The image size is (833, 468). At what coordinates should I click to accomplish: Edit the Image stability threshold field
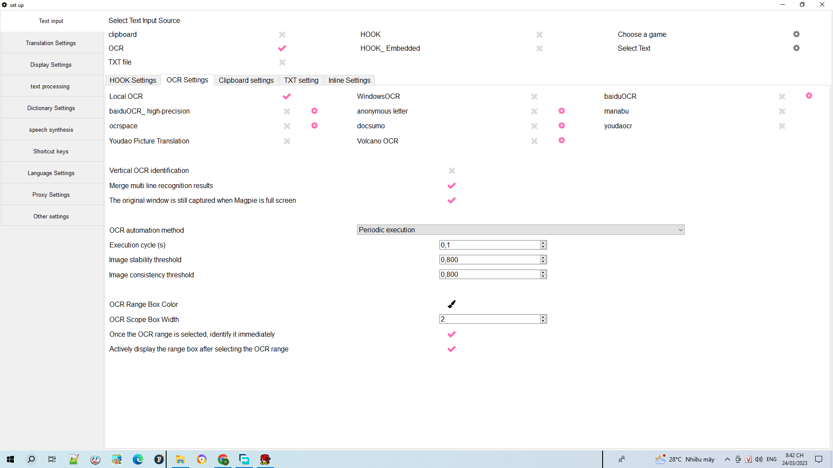coord(486,260)
